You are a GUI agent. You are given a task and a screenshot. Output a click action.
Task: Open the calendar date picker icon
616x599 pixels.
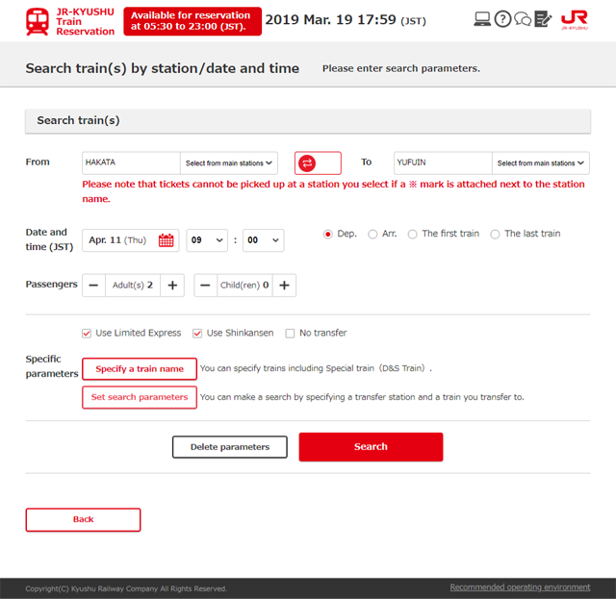point(167,240)
